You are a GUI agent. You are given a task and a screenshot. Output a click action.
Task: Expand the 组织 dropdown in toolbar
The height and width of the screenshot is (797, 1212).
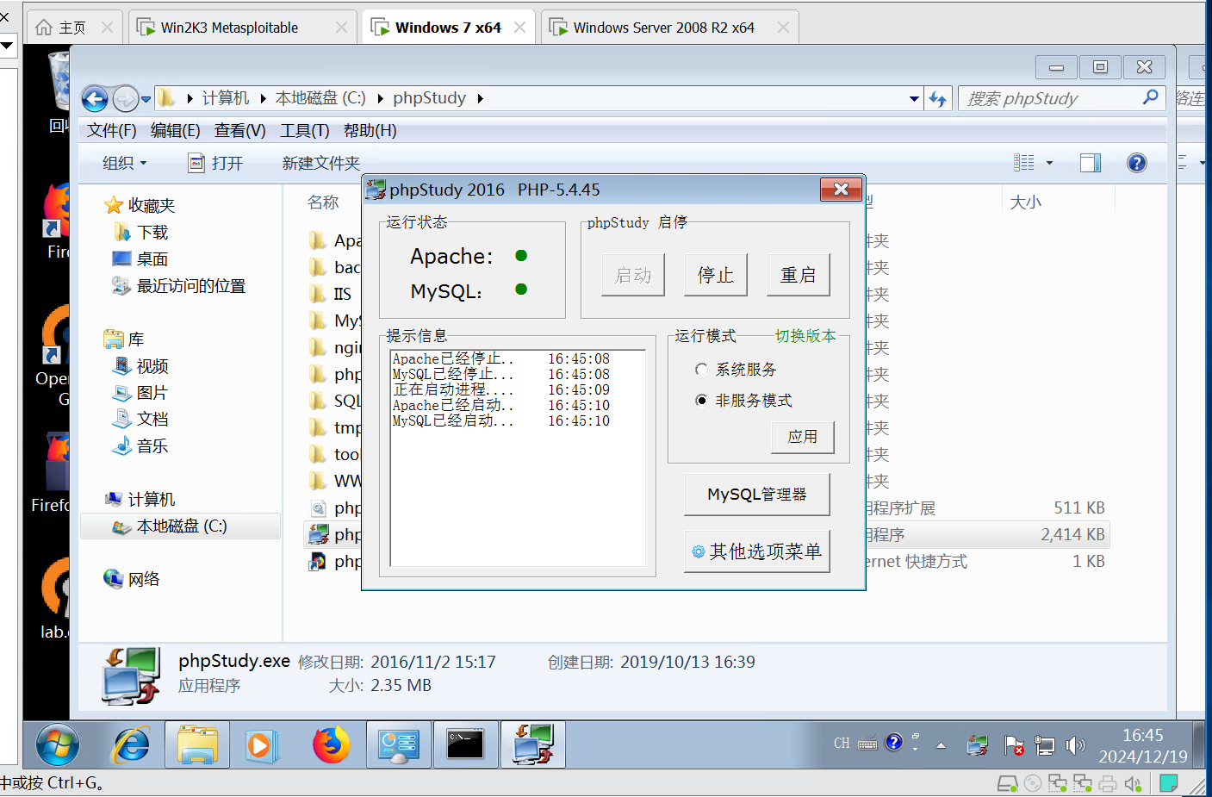(125, 163)
